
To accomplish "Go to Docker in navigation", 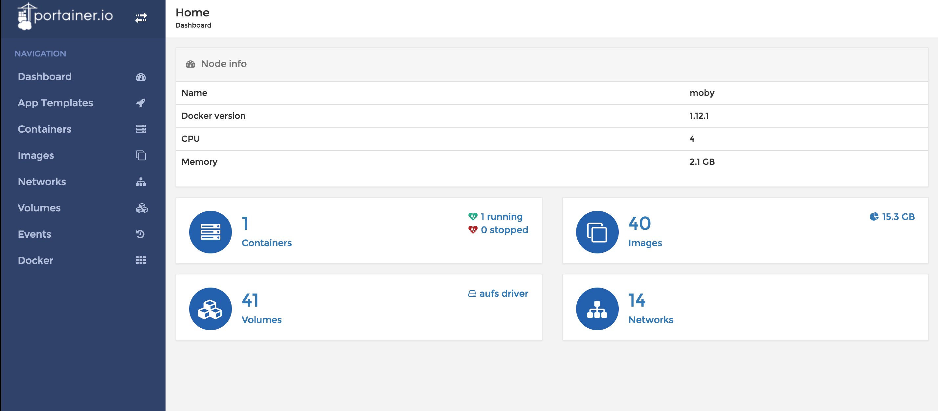I will 36,260.
